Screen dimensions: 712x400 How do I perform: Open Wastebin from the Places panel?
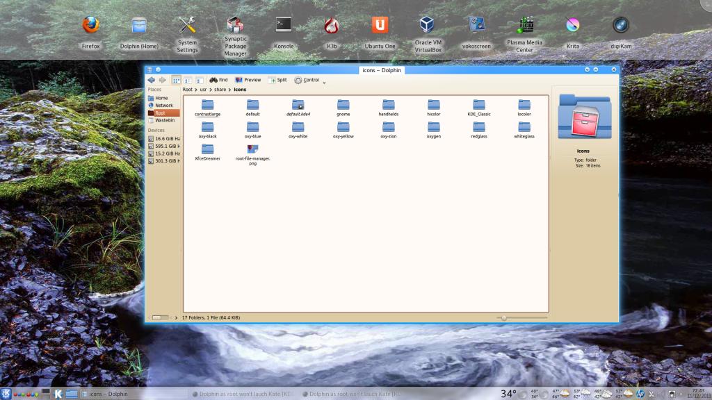pyautogui.click(x=164, y=120)
